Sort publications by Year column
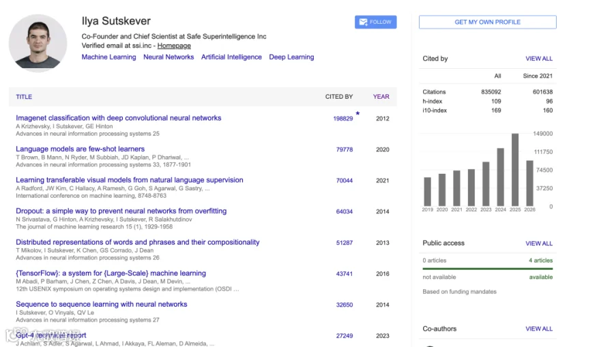 [x=381, y=97]
